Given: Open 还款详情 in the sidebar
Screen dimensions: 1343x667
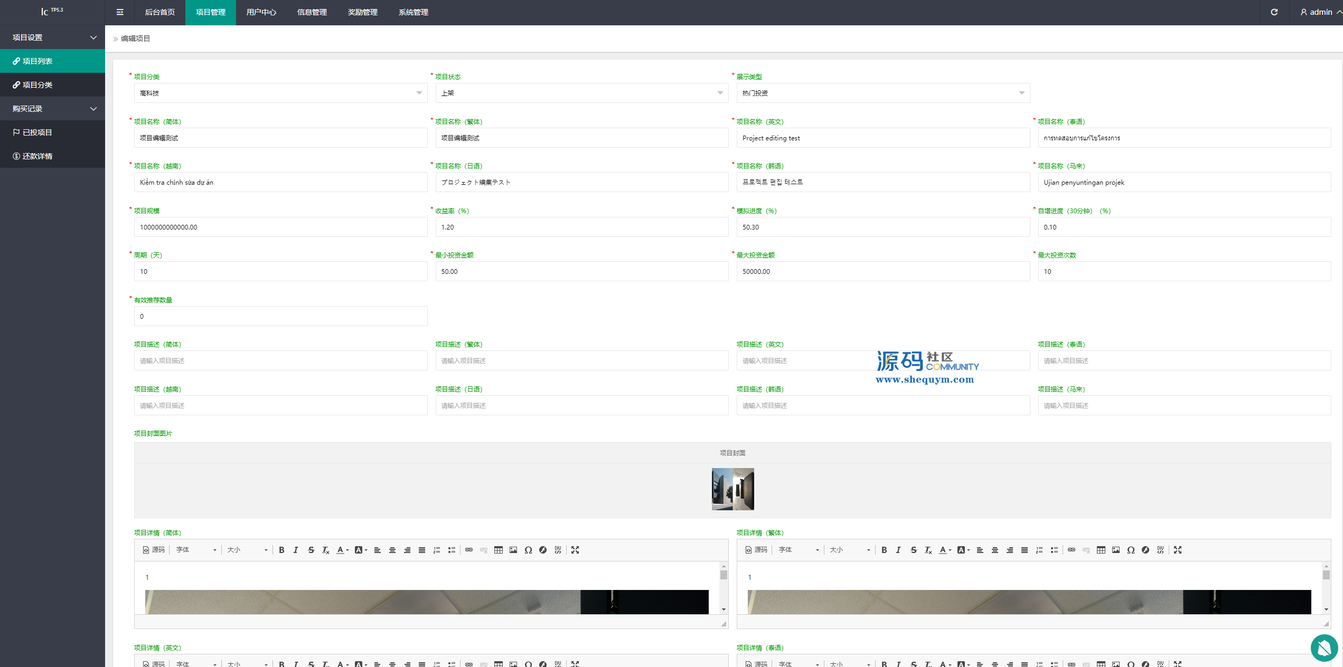Looking at the screenshot, I should pyautogui.click(x=53, y=156).
